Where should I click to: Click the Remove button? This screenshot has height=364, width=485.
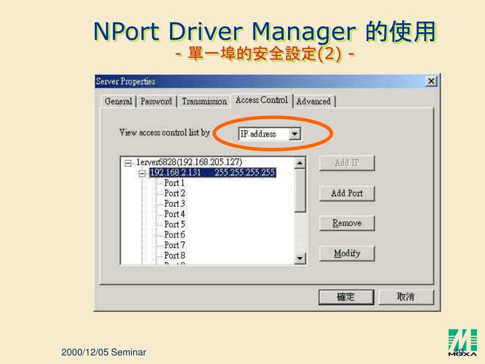[347, 223]
